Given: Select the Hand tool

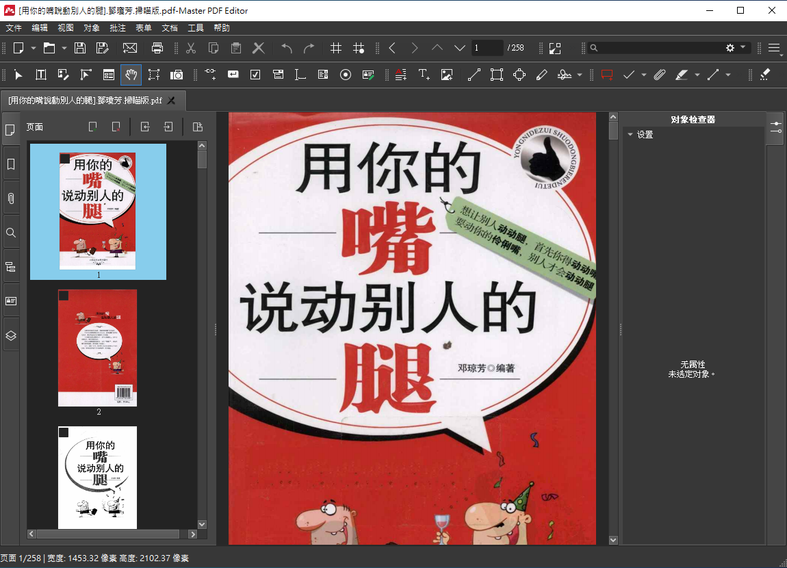Looking at the screenshot, I should pyautogui.click(x=131, y=75).
